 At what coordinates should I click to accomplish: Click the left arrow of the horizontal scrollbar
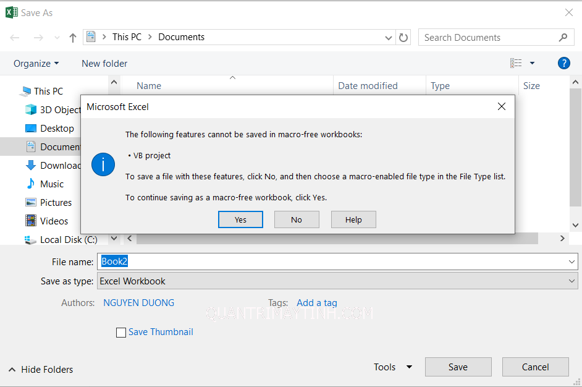pos(130,239)
